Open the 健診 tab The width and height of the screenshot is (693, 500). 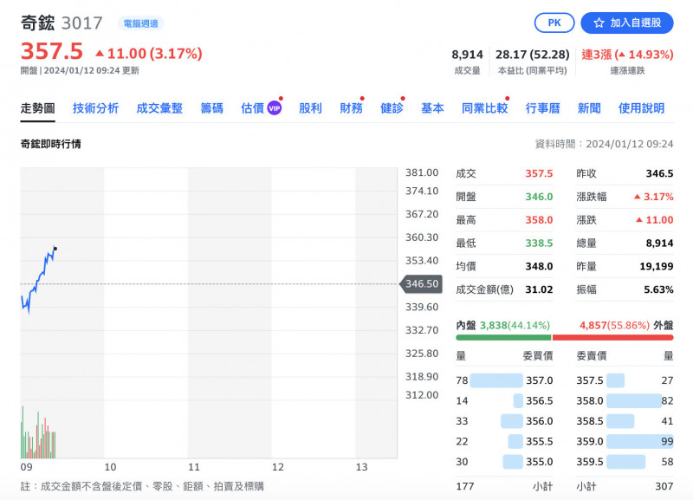tap(392, 108)
